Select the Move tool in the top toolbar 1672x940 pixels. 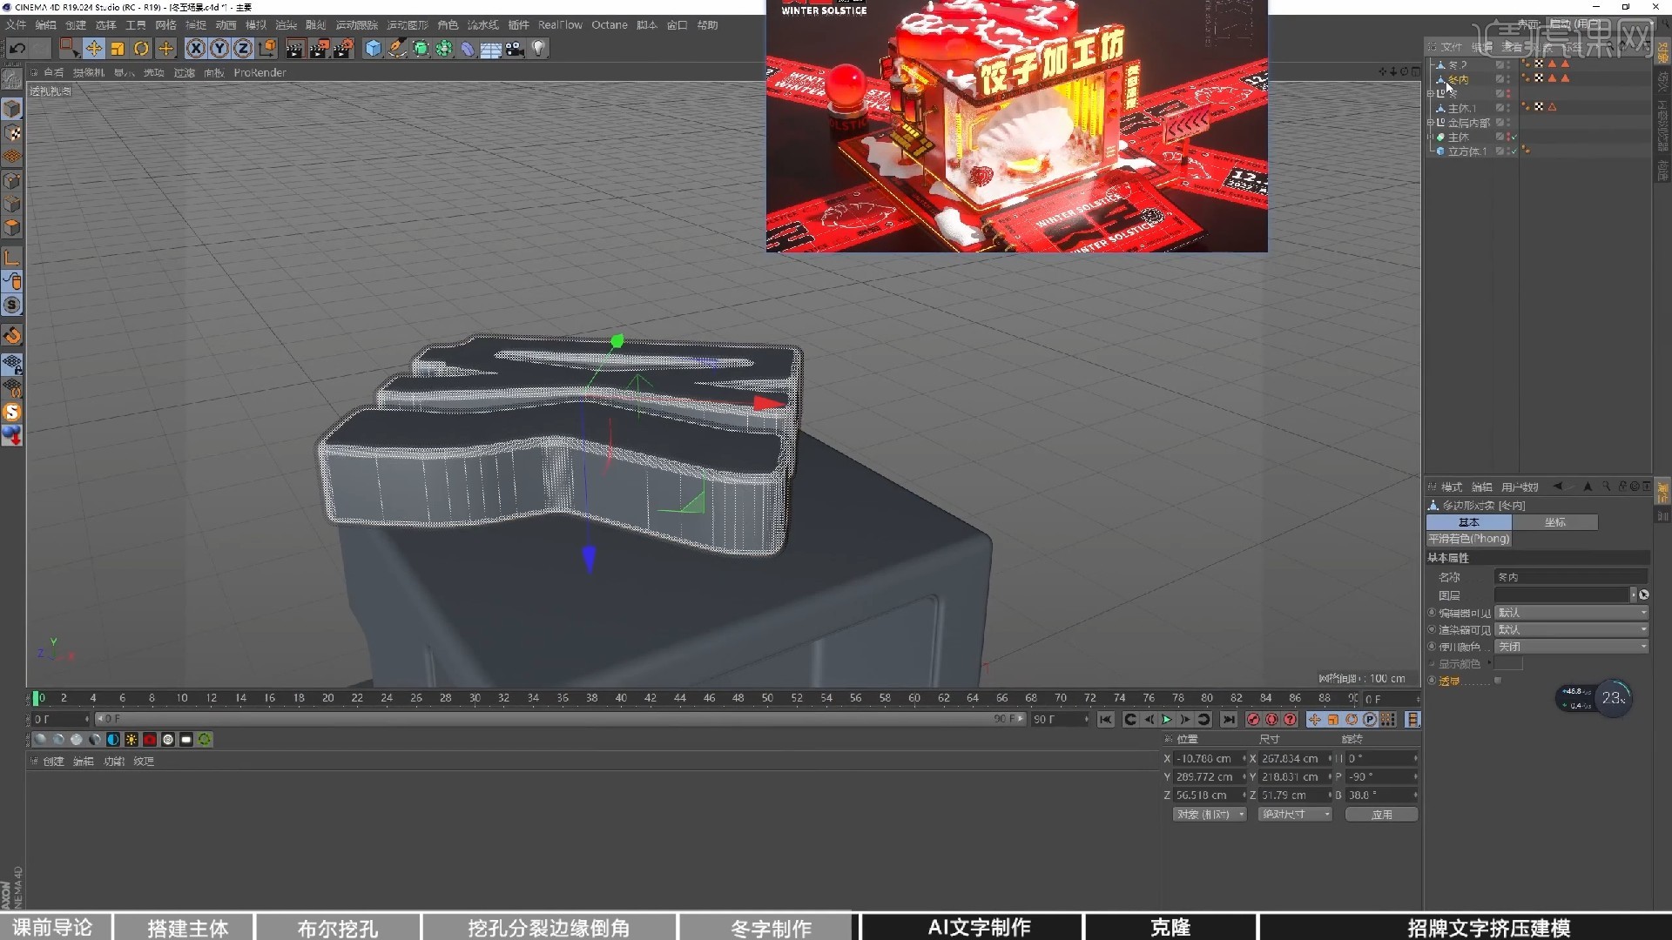click(93, 49)
